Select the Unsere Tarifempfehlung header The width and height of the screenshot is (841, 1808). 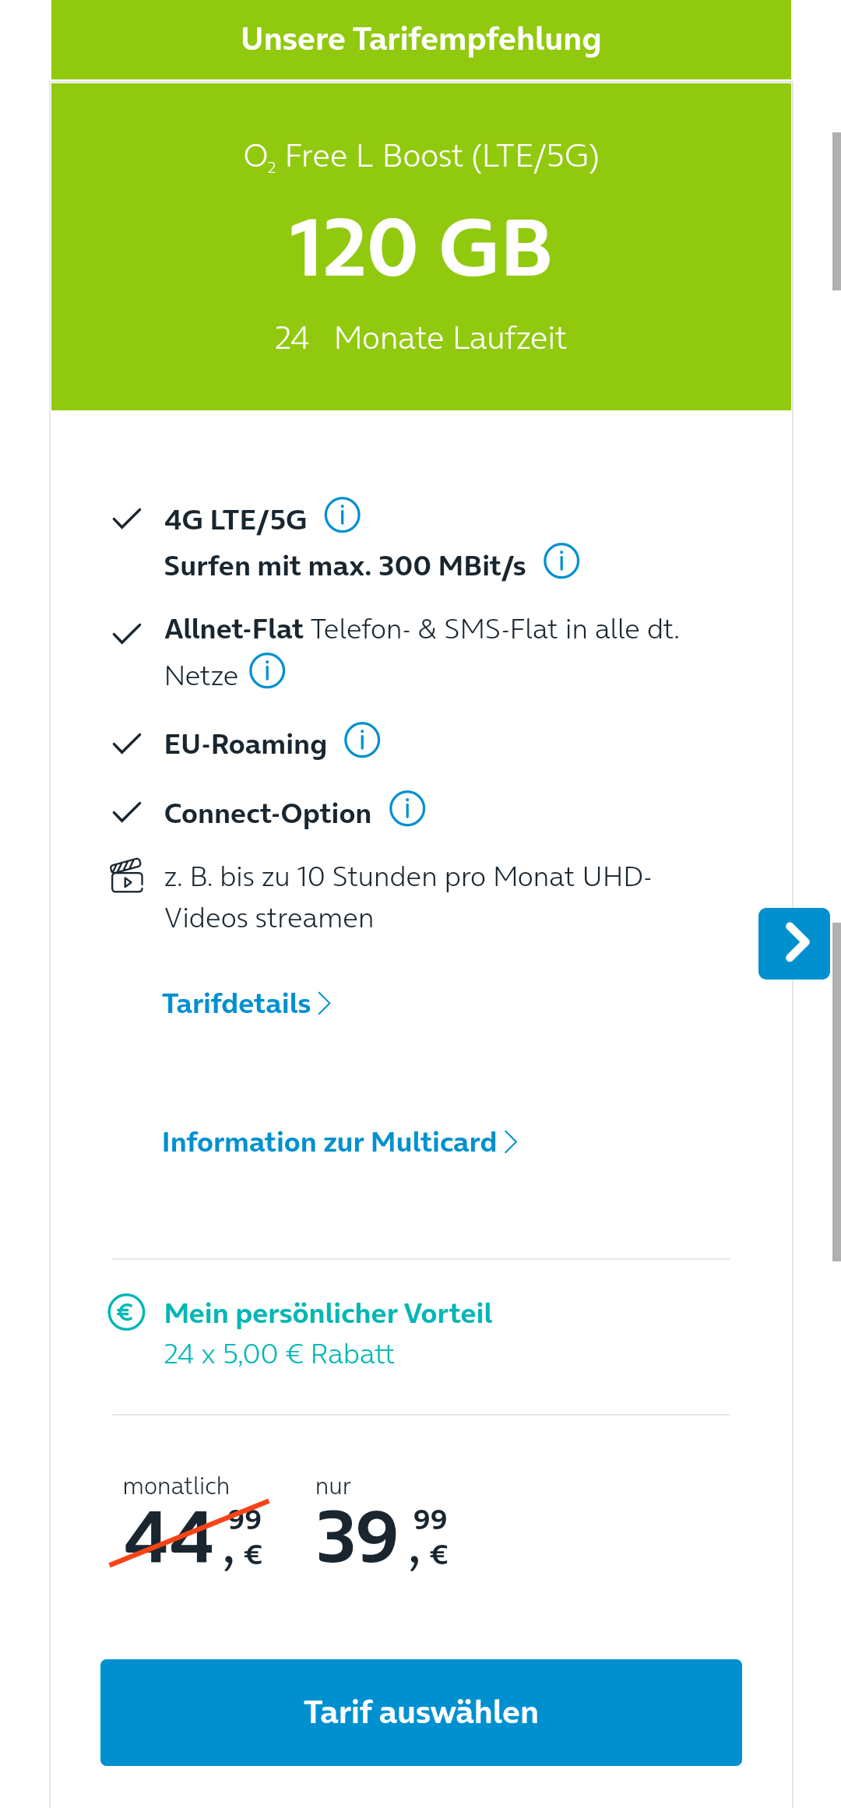tap(421, 40)
